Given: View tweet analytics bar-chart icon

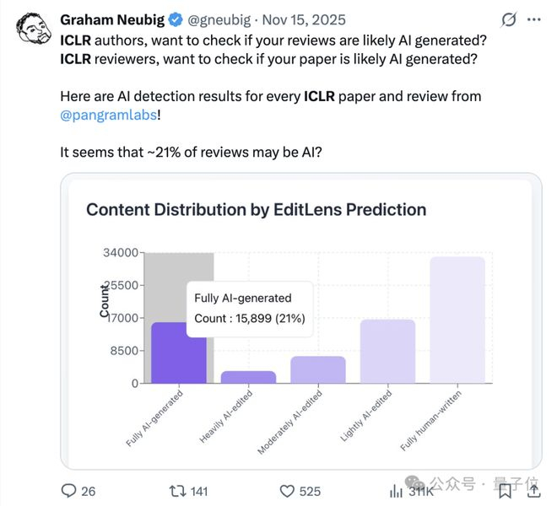Looking at the screenshot, I should (395, 491).
